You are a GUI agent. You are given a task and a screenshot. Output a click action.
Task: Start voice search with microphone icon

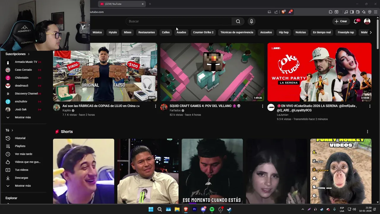click(251, 21)
